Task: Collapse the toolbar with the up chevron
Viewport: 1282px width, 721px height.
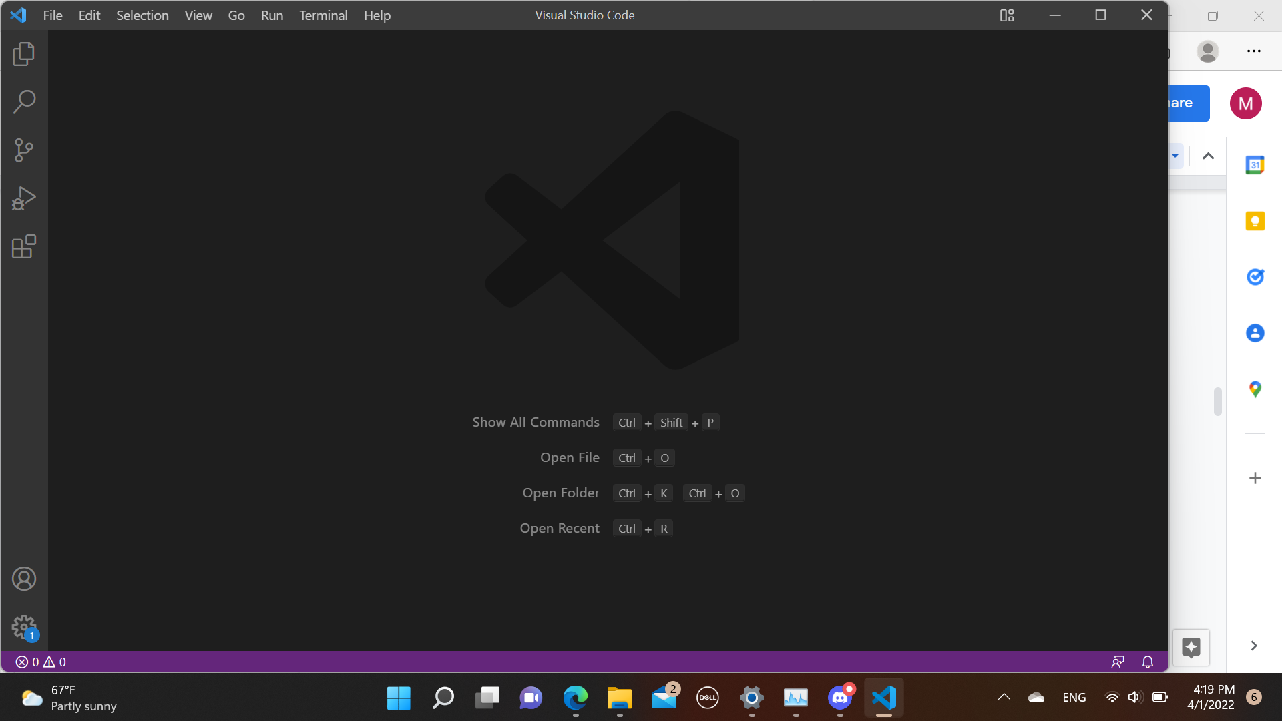Action: click(1208, 156)
